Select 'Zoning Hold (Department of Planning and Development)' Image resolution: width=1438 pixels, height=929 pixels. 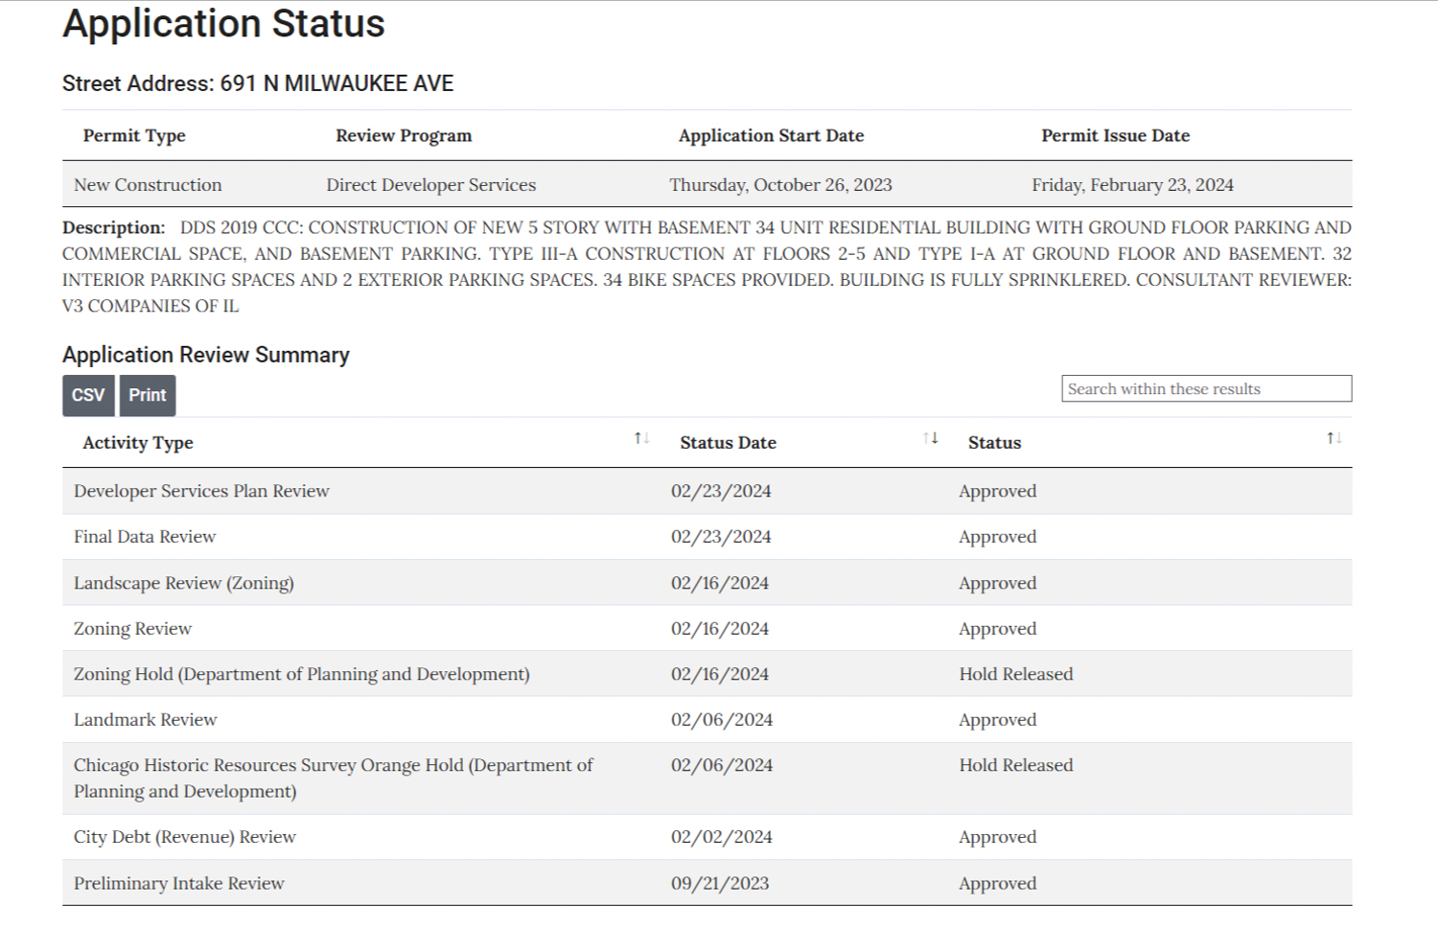point(302,674)
